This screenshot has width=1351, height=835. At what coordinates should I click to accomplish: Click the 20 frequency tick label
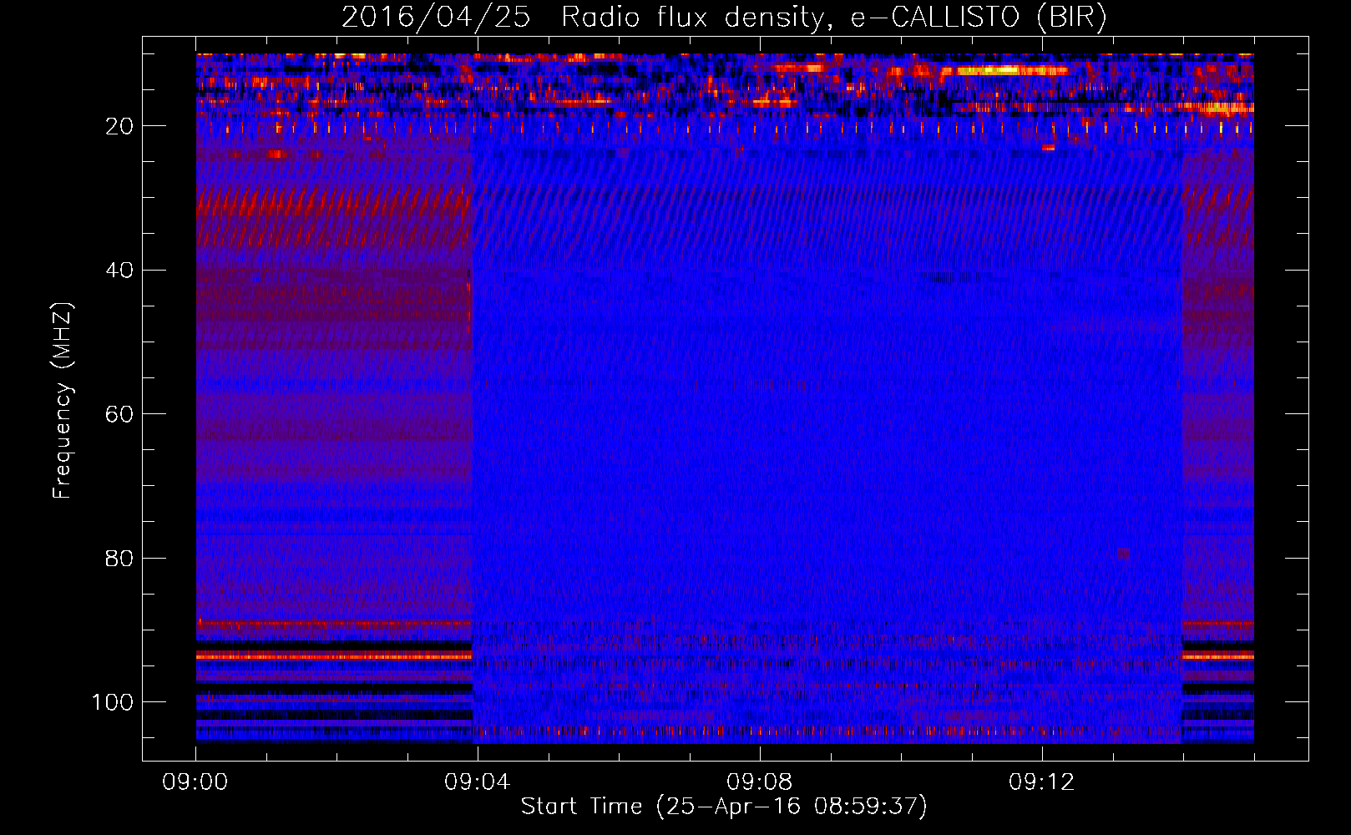tap(120, 126)
